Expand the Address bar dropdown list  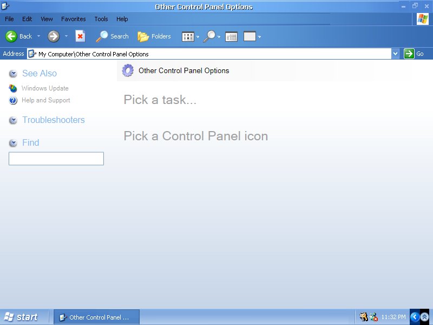[395, 54]
